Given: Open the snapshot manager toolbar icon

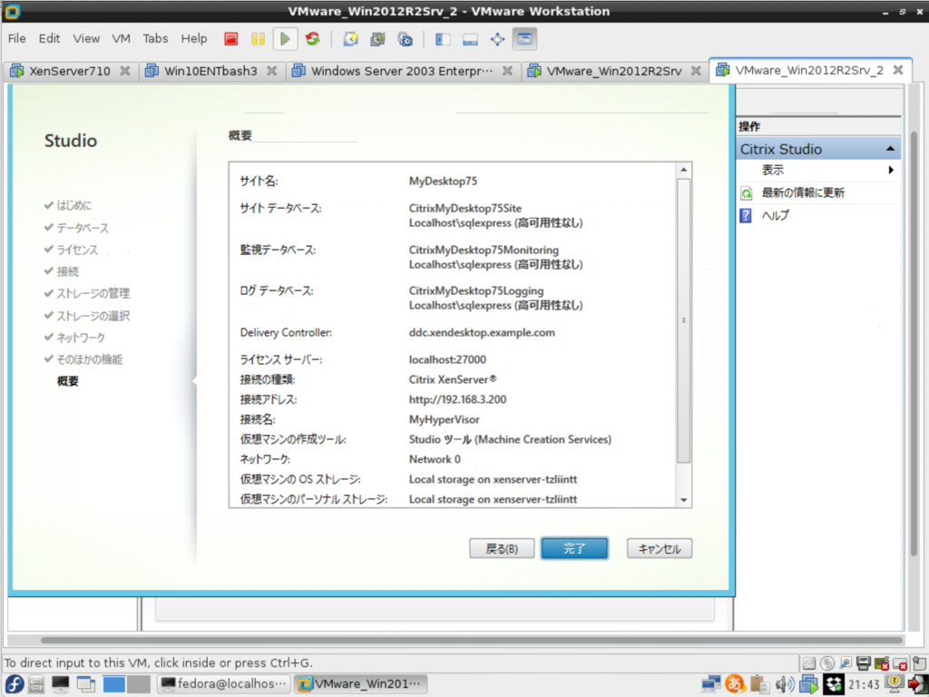Looking at the screenshot, I should [406, 39].
